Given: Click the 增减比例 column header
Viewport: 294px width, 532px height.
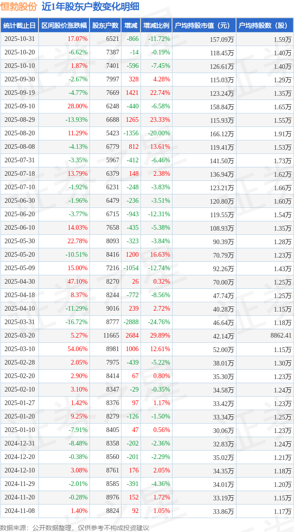Looking at the screenshot, I should click(156, 26).
